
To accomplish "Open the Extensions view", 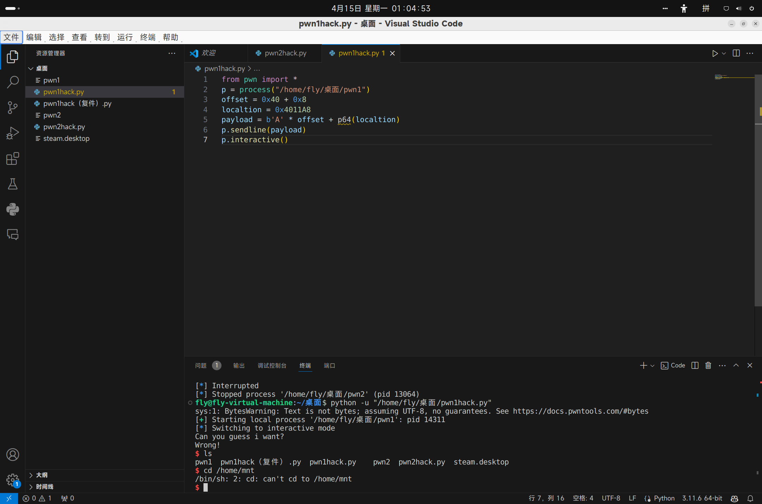I will 13,158.
